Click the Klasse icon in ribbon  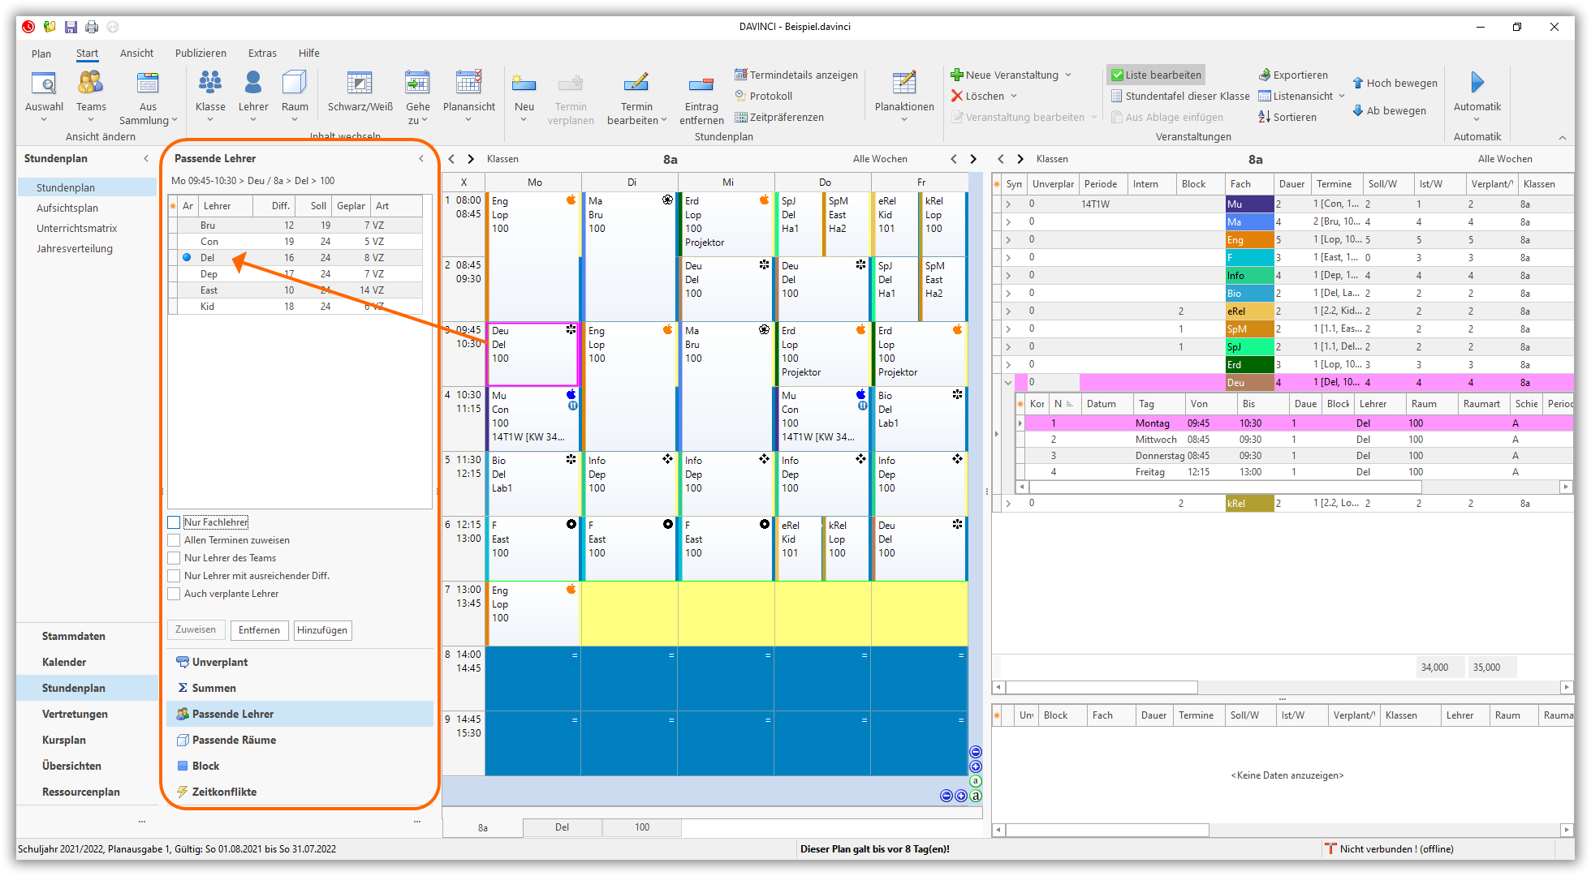click(x=210, y=83)
